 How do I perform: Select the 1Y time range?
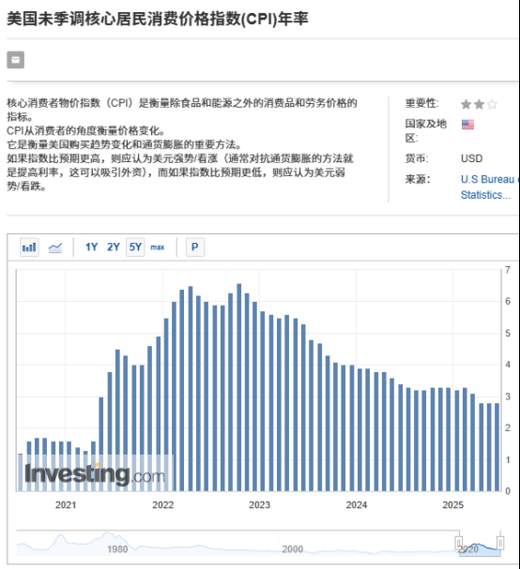pos(91,247)
